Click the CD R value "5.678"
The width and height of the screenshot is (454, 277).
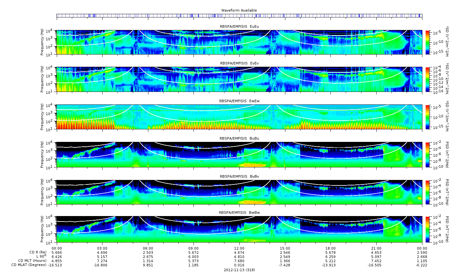coord(331,252)
